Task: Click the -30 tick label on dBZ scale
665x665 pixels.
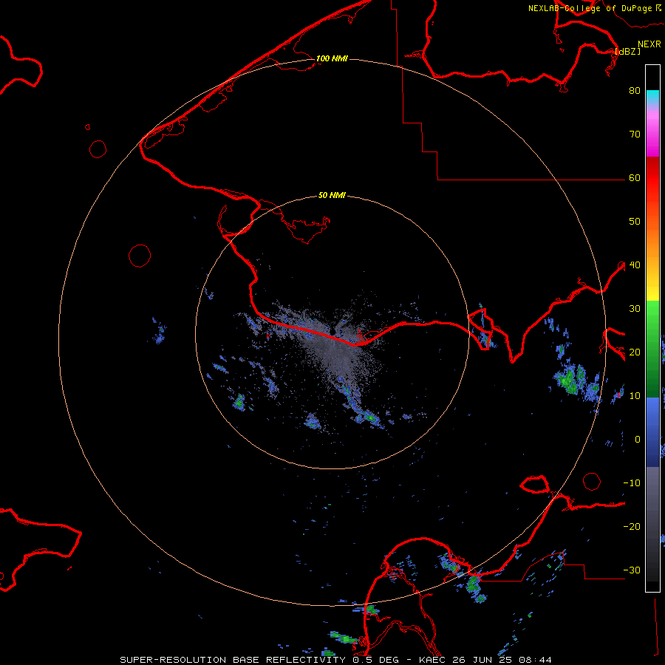Action: coord(632,570)
